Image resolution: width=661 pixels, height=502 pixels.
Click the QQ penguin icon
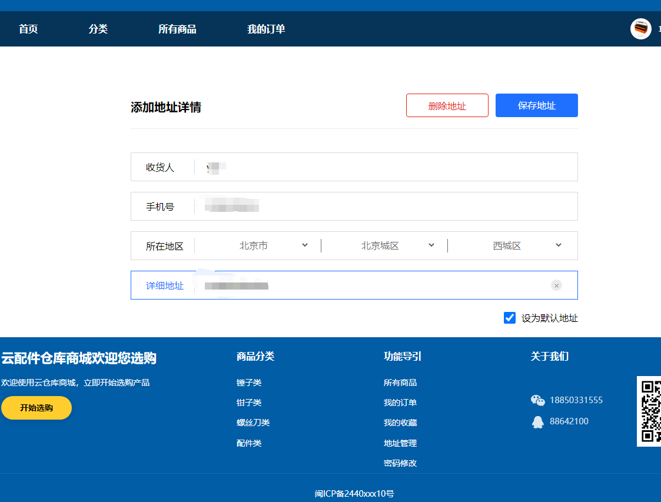(537, 422)
